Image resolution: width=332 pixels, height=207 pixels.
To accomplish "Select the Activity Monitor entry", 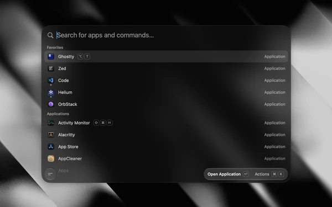I will pyautogui.click(x=166, y=123).
